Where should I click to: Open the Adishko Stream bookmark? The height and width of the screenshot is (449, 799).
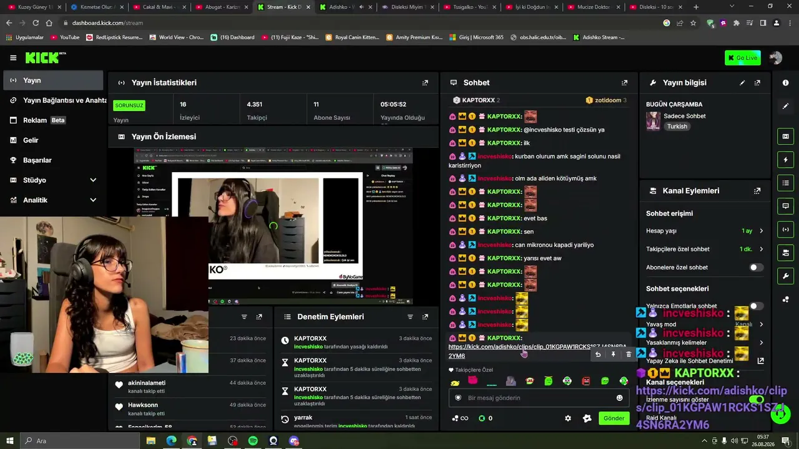(599, 37)
